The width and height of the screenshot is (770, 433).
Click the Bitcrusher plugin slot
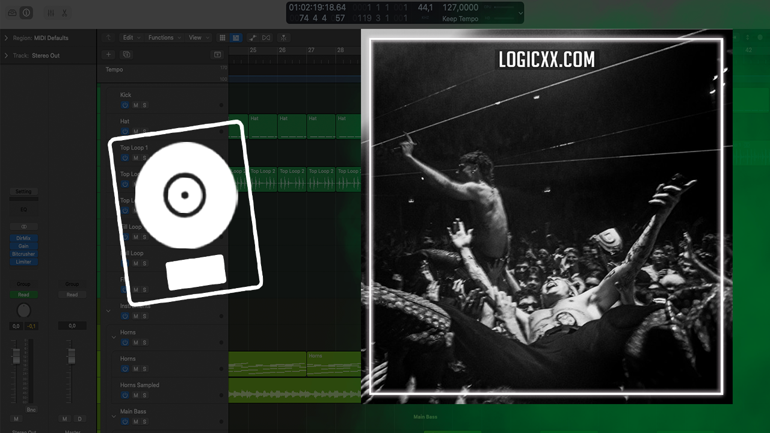(x=23, y=254)
